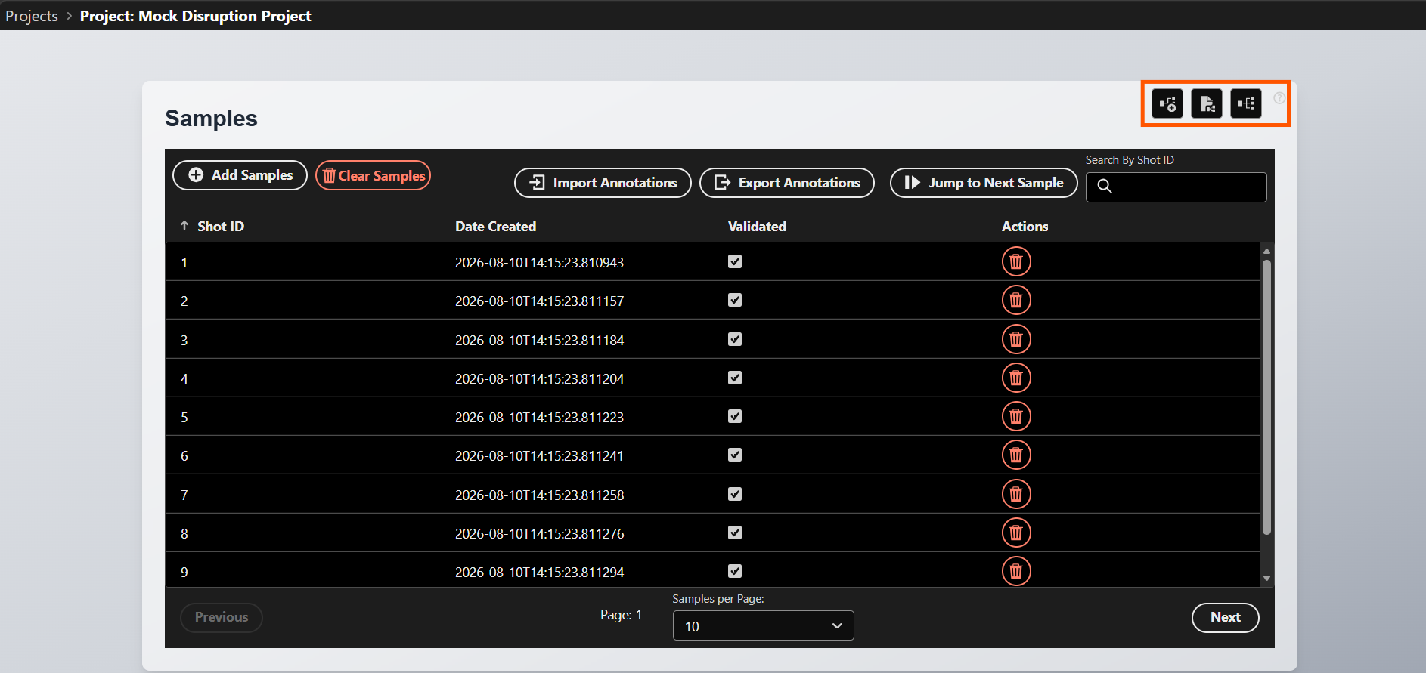Screen dimensions: 1426x673
Task: Click the scrollbar down arrow in samples table
Action: [1266, 579]
